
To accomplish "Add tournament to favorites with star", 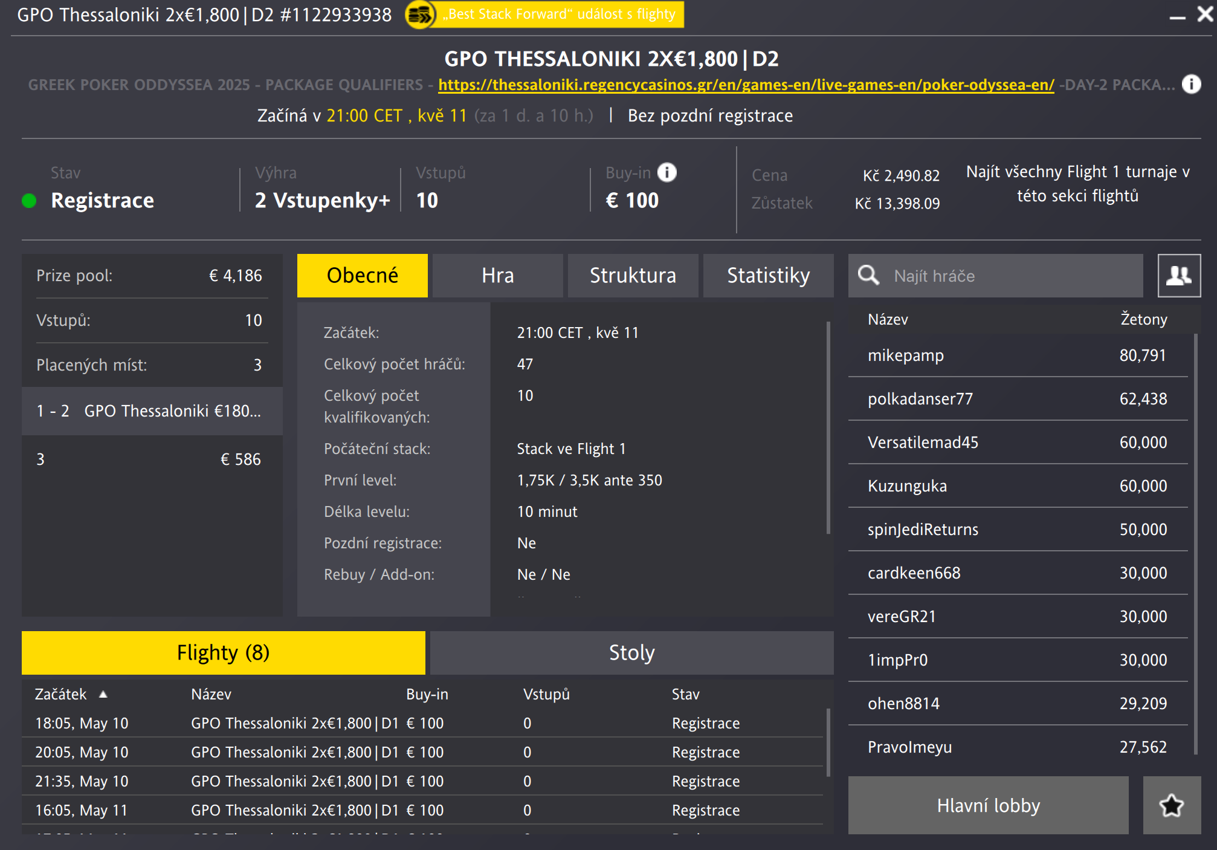I will 1171,805.
